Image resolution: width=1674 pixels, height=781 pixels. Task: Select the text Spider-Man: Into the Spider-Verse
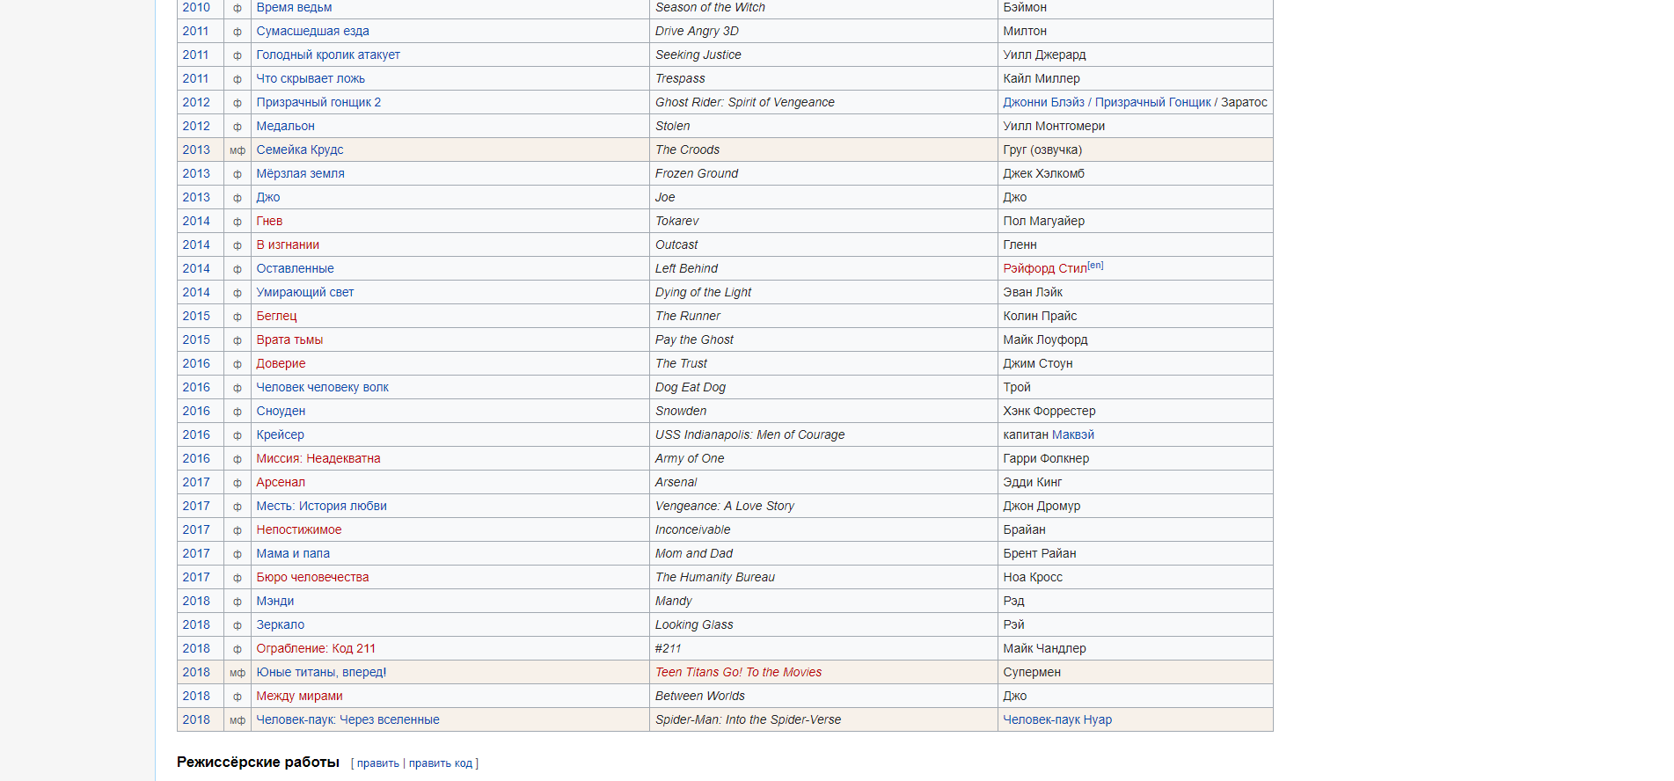[x=748, y=719]
